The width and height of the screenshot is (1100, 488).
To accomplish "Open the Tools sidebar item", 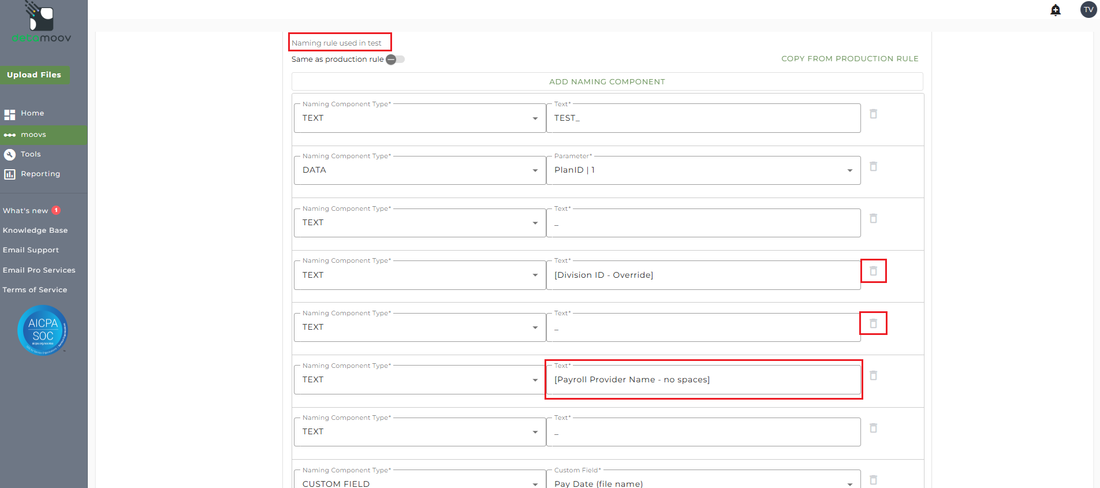I will click(x=31, y=154).
